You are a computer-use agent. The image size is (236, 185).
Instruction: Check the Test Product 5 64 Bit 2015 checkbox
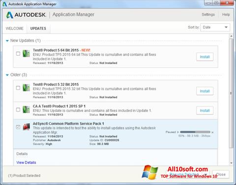pos(18,54)
